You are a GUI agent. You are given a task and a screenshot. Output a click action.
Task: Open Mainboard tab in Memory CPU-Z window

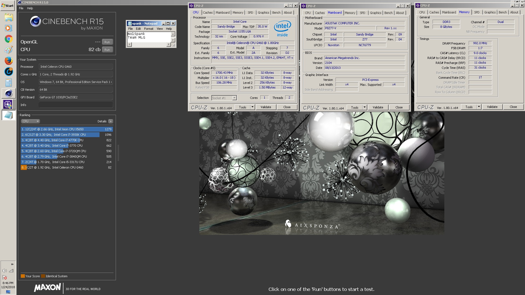click(449, 12)
